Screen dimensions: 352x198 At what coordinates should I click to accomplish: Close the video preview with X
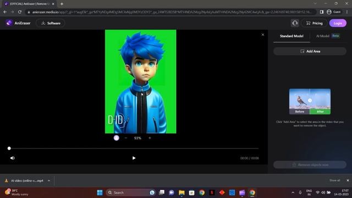point(263,35)
